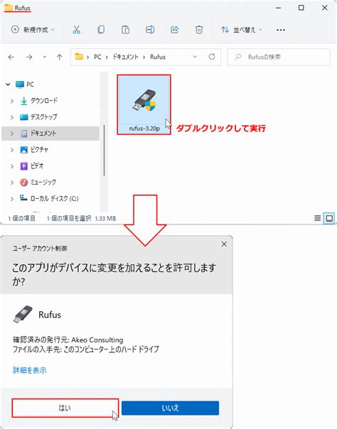Expand the ビデオ folder node
Screen dimensions: 337x429
(12, 166)
